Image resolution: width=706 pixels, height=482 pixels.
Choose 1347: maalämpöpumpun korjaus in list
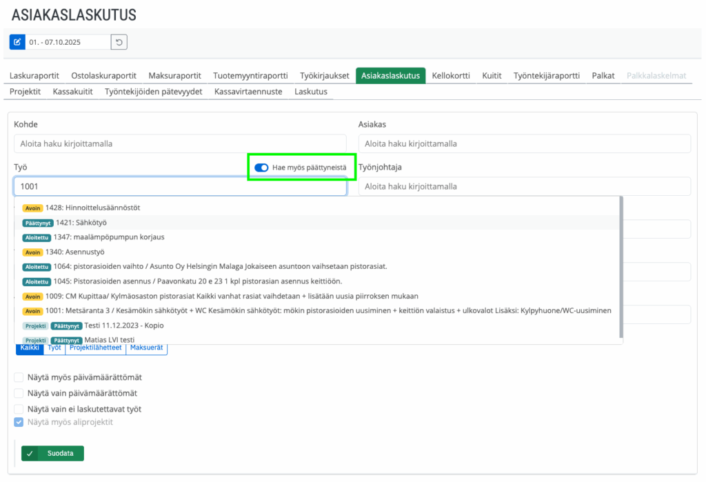(109, 237)
